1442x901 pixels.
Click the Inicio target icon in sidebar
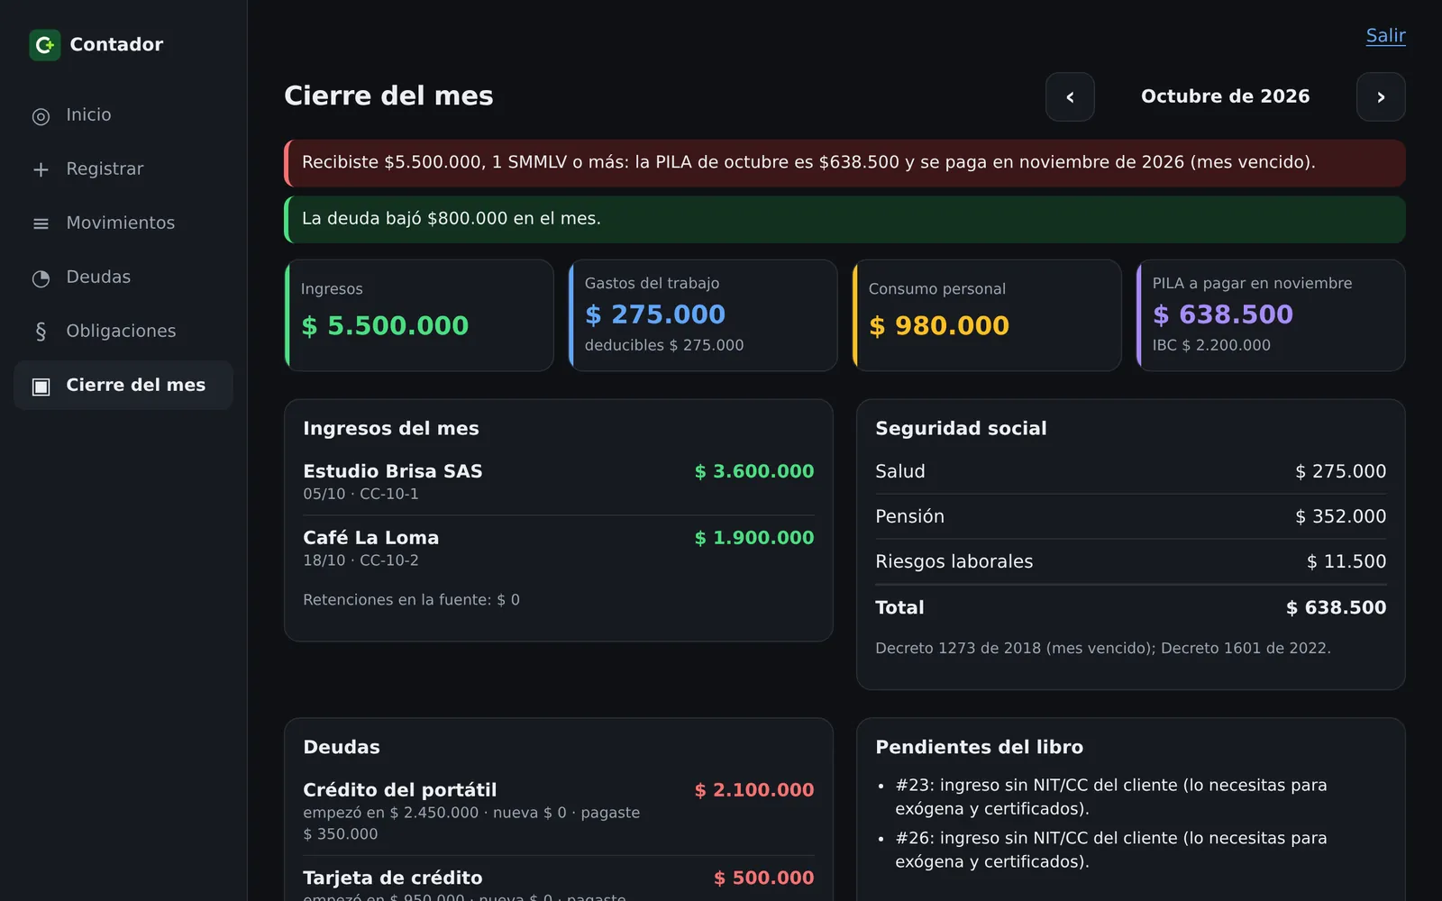click(41, 116)
